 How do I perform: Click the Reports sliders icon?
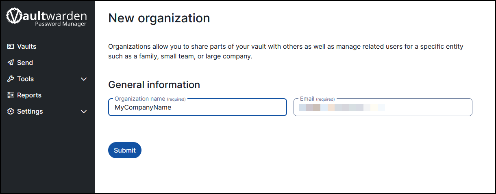pyautogui.click(x=11, y=95)
